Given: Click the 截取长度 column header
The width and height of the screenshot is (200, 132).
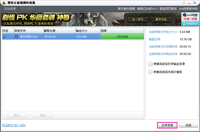Looking at the screenshot, I should [x=60, y=31].
